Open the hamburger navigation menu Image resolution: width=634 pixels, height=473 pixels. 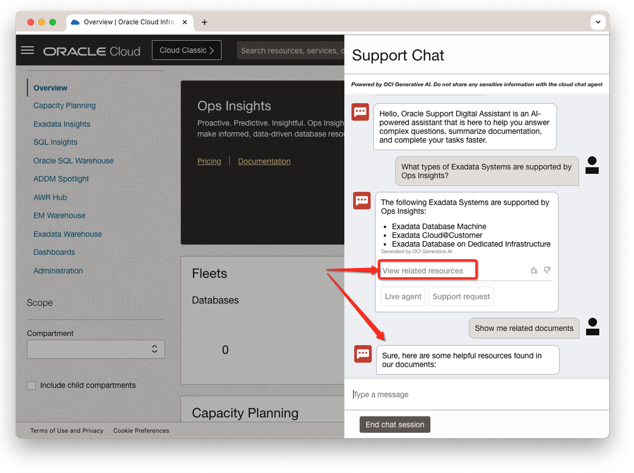click(x=27, y=50)
